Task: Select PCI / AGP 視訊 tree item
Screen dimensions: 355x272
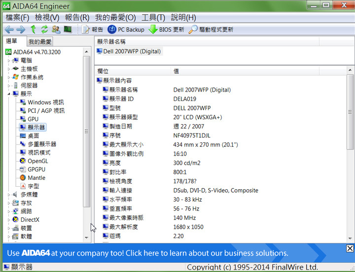Action: coord(42,111)
